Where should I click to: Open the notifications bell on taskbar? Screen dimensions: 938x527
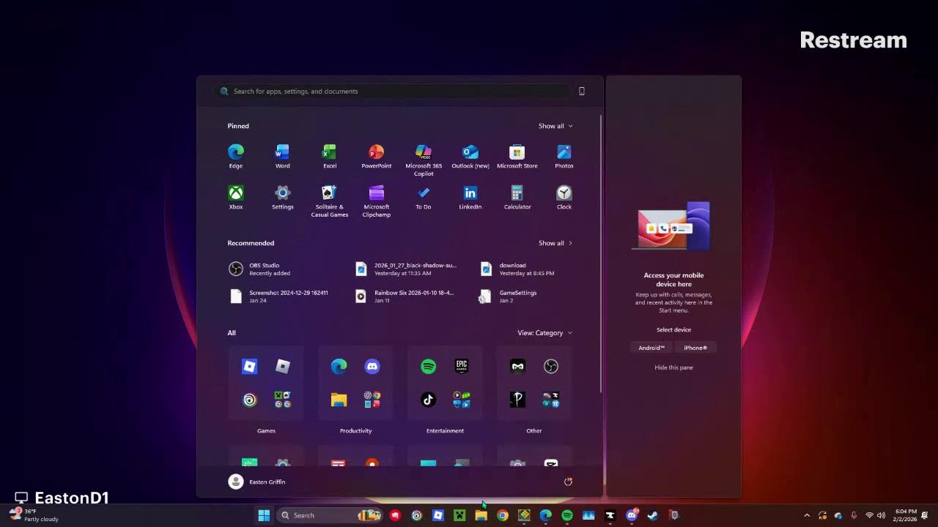click(926, 515)
